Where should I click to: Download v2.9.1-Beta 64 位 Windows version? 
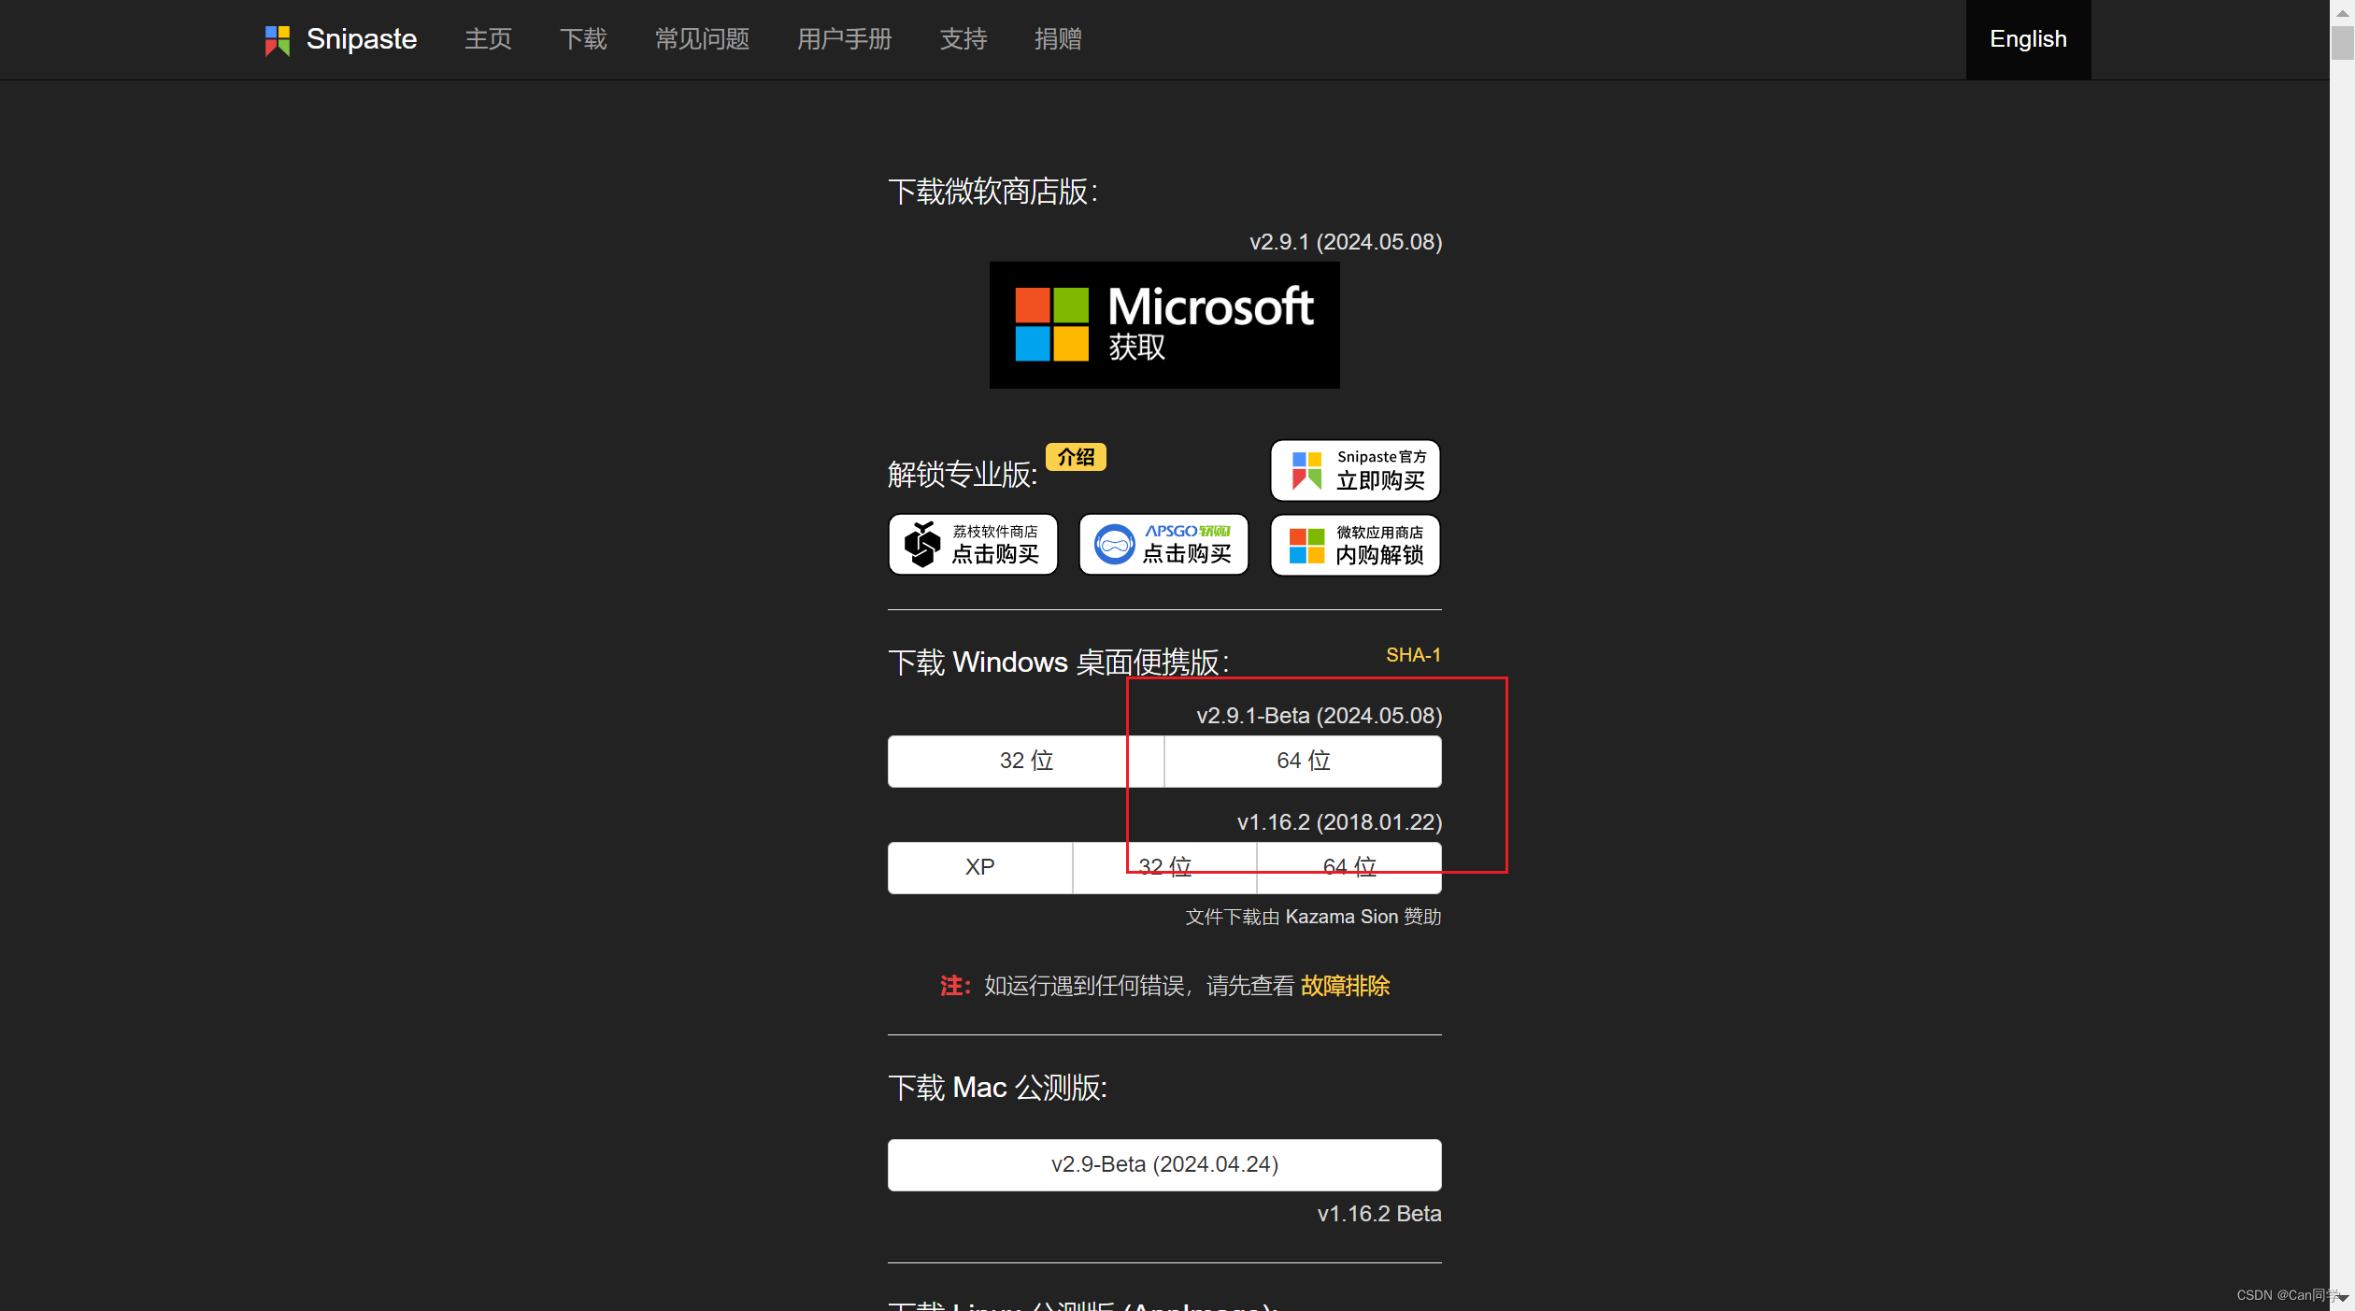pyautogui.click(x=1303, y=761)
